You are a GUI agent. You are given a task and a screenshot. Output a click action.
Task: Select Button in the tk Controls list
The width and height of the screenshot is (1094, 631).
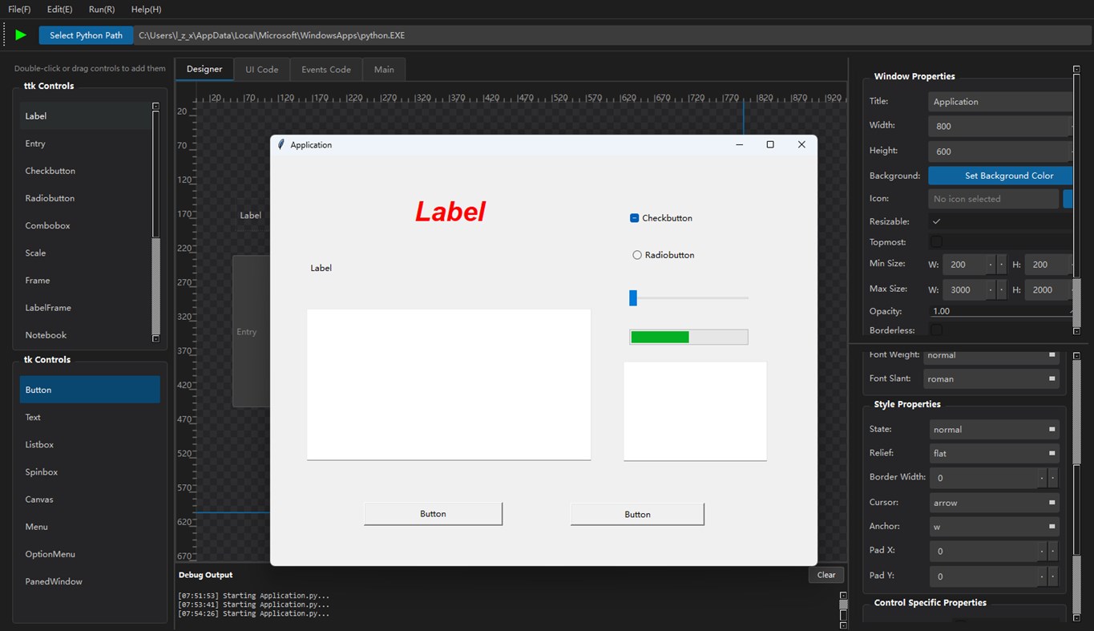90,390
